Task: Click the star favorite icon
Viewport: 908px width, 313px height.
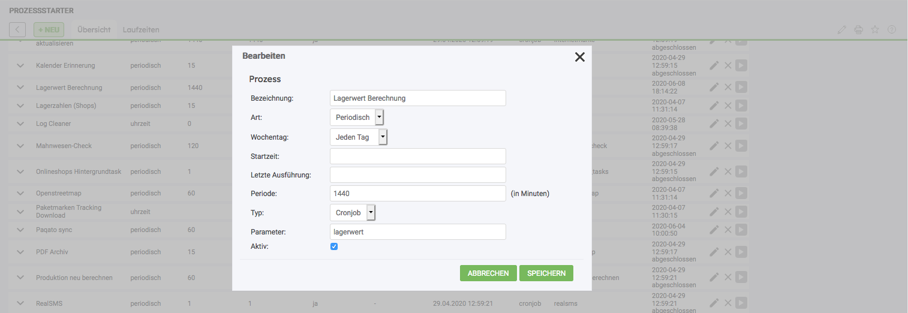Action: (x=875, y=29)
